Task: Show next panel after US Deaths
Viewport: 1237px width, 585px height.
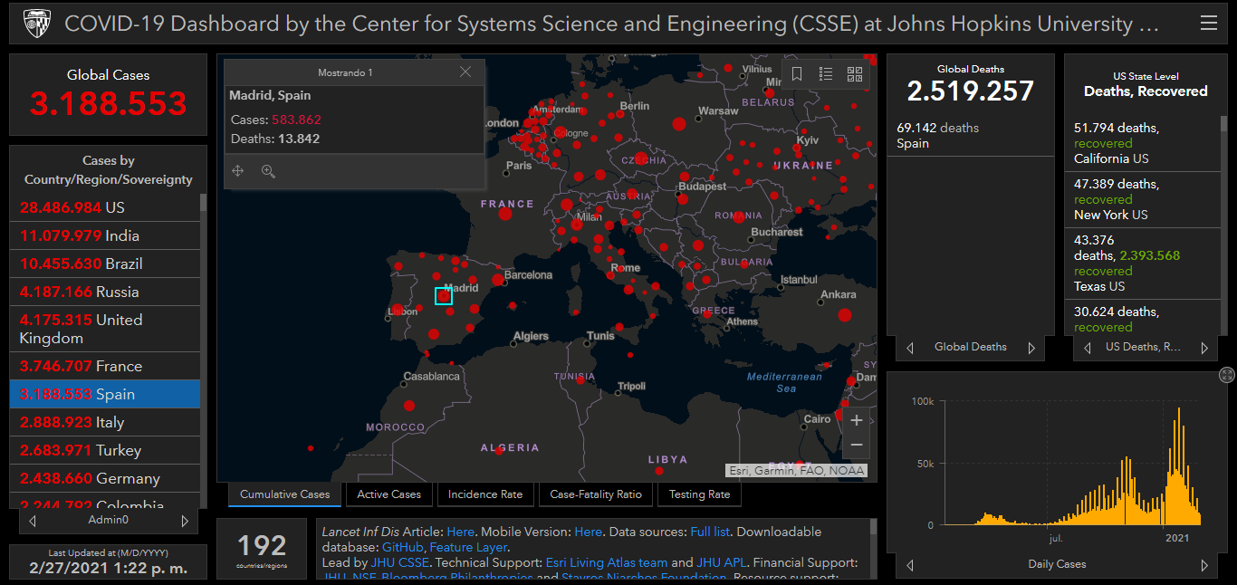Action: (x=1204, y=348)
